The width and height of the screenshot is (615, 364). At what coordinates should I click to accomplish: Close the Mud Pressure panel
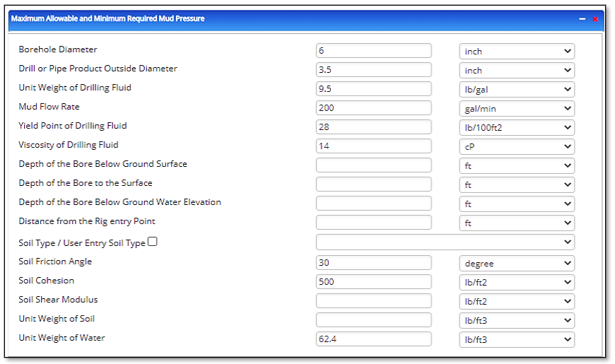[596, 19]
